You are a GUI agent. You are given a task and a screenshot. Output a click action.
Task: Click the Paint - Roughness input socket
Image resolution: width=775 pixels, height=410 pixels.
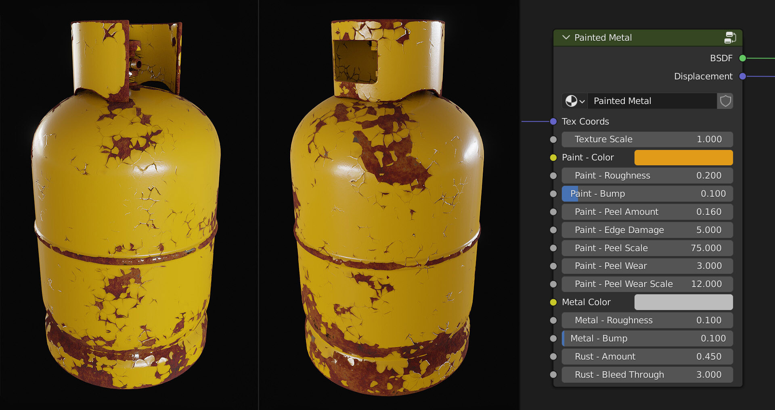point(553,175)
